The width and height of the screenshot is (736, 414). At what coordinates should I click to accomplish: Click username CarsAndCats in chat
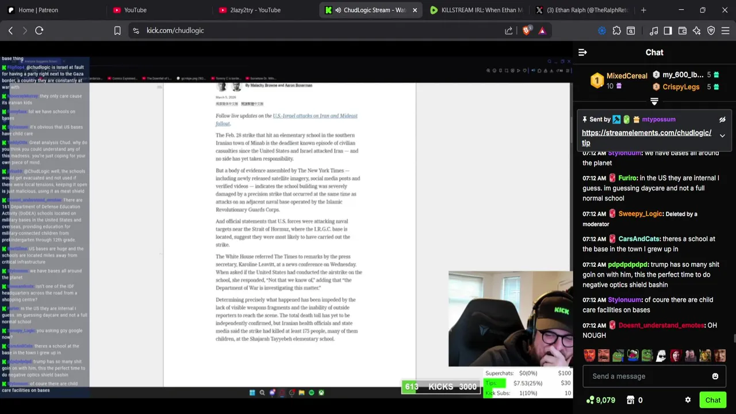[639, 239]
